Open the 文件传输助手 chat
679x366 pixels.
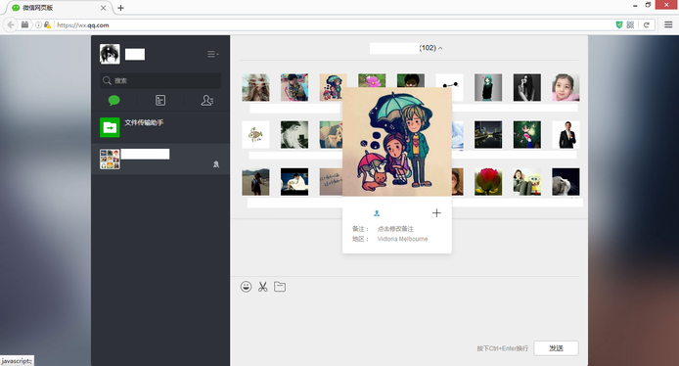click(160, 127)
